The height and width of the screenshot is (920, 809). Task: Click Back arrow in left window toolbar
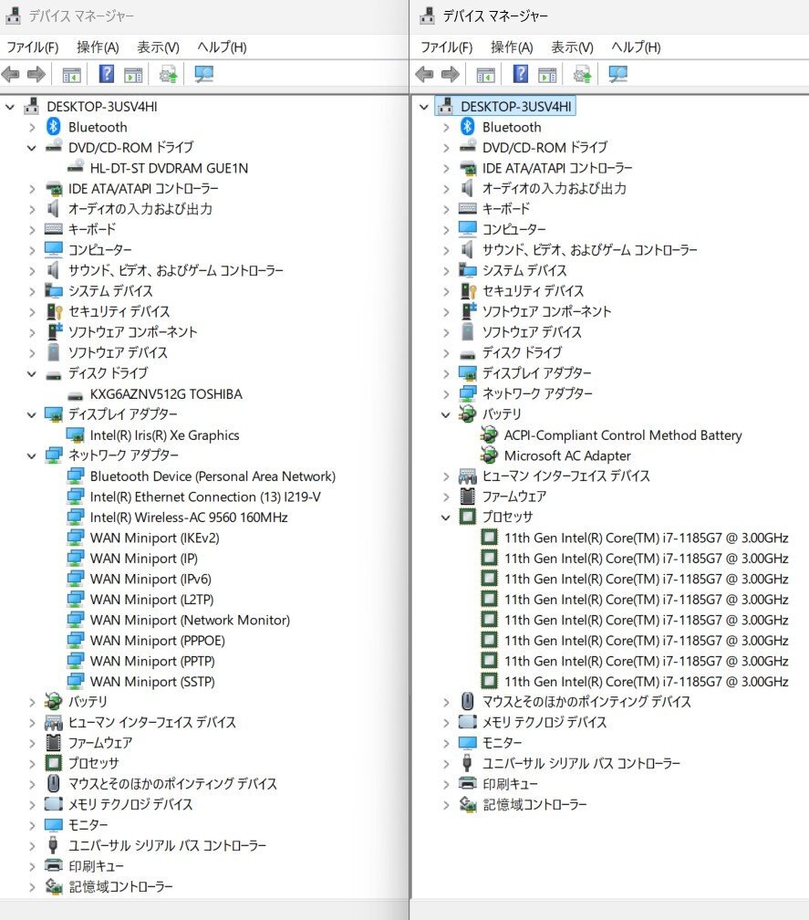[11, 74]
